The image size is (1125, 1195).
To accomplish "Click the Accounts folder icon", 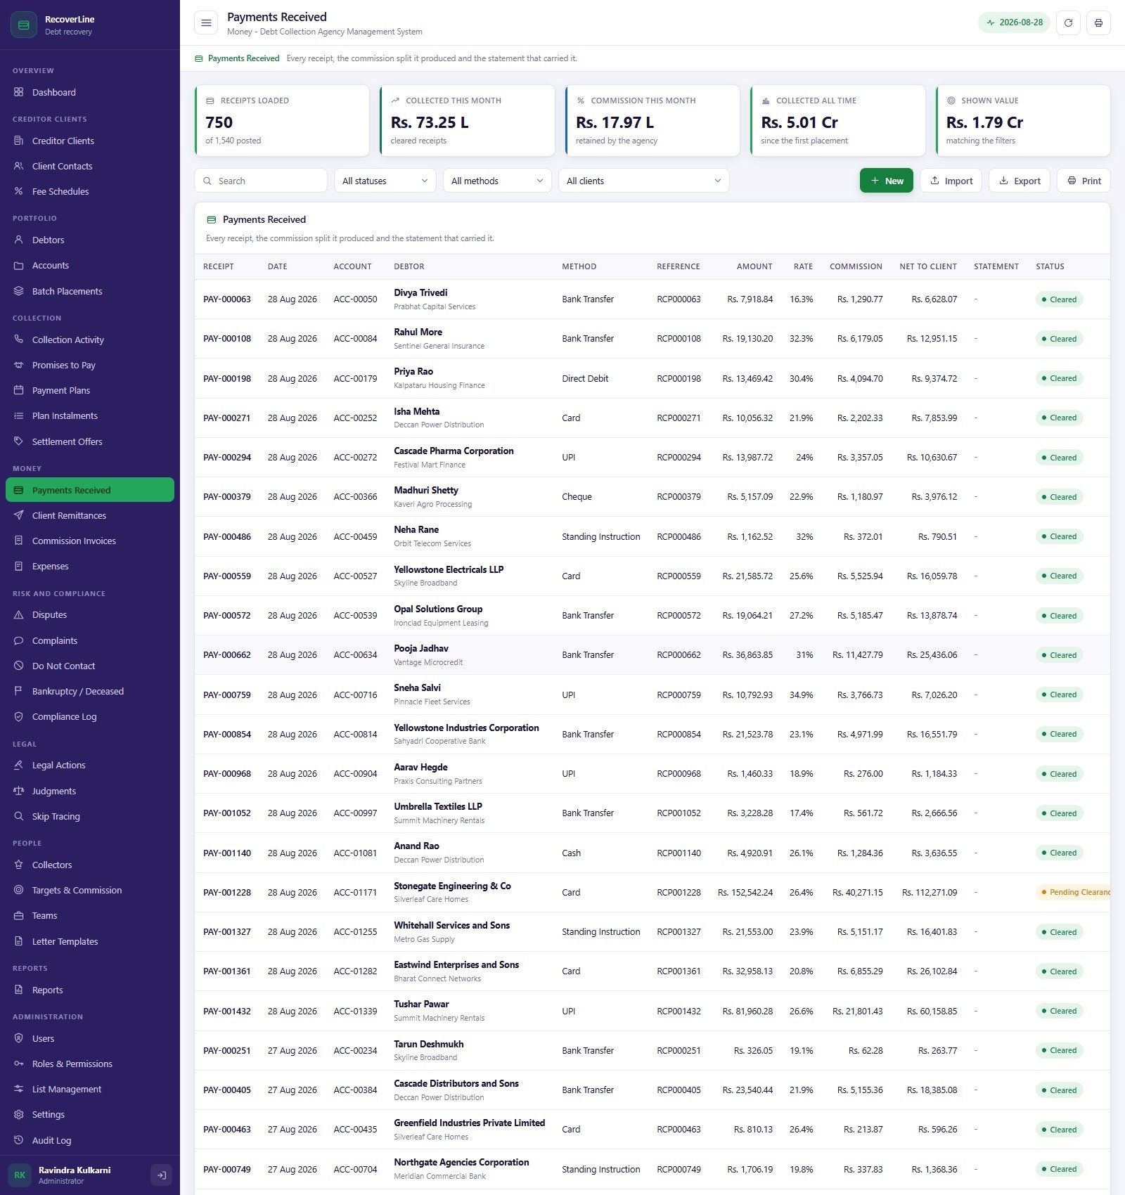I will tap(19, 265).
